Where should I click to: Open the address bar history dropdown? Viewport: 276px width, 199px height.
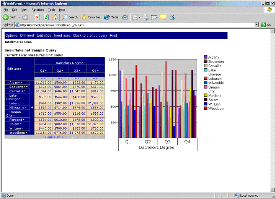[256, 25]
